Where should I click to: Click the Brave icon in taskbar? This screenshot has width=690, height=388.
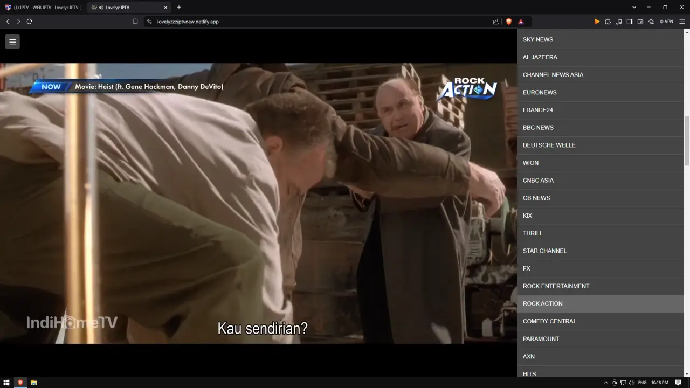(20, 383)
